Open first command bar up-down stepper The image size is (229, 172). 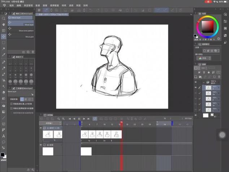51,10
